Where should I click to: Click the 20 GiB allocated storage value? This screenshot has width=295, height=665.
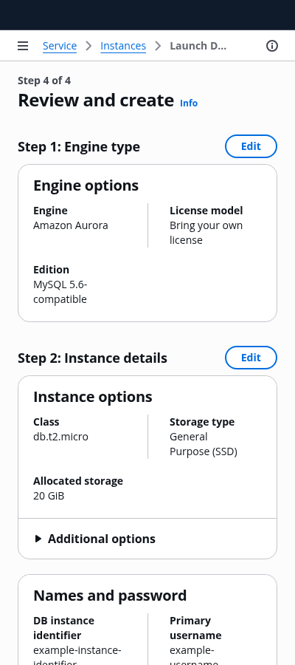(49, 495)
